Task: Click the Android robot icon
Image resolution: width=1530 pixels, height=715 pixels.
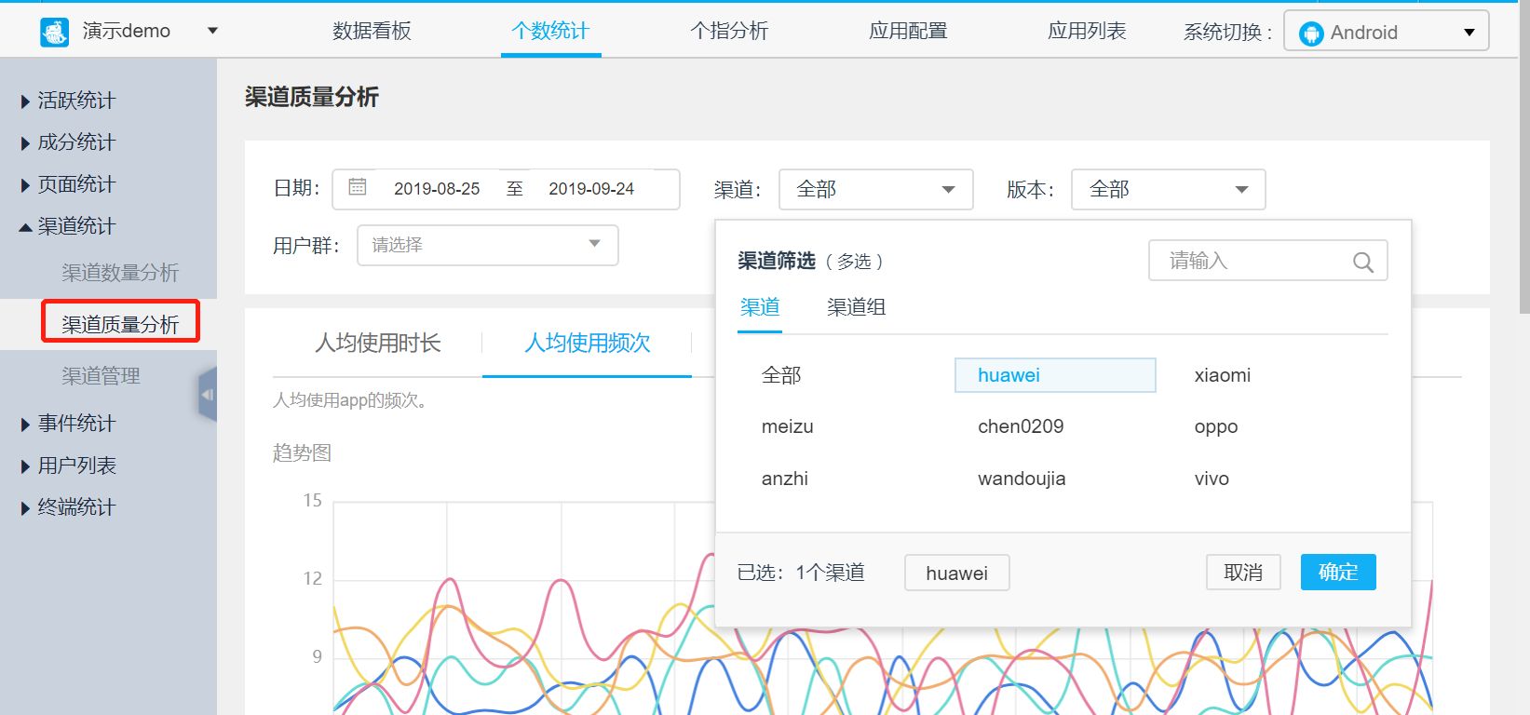Action: point(1311,34)
